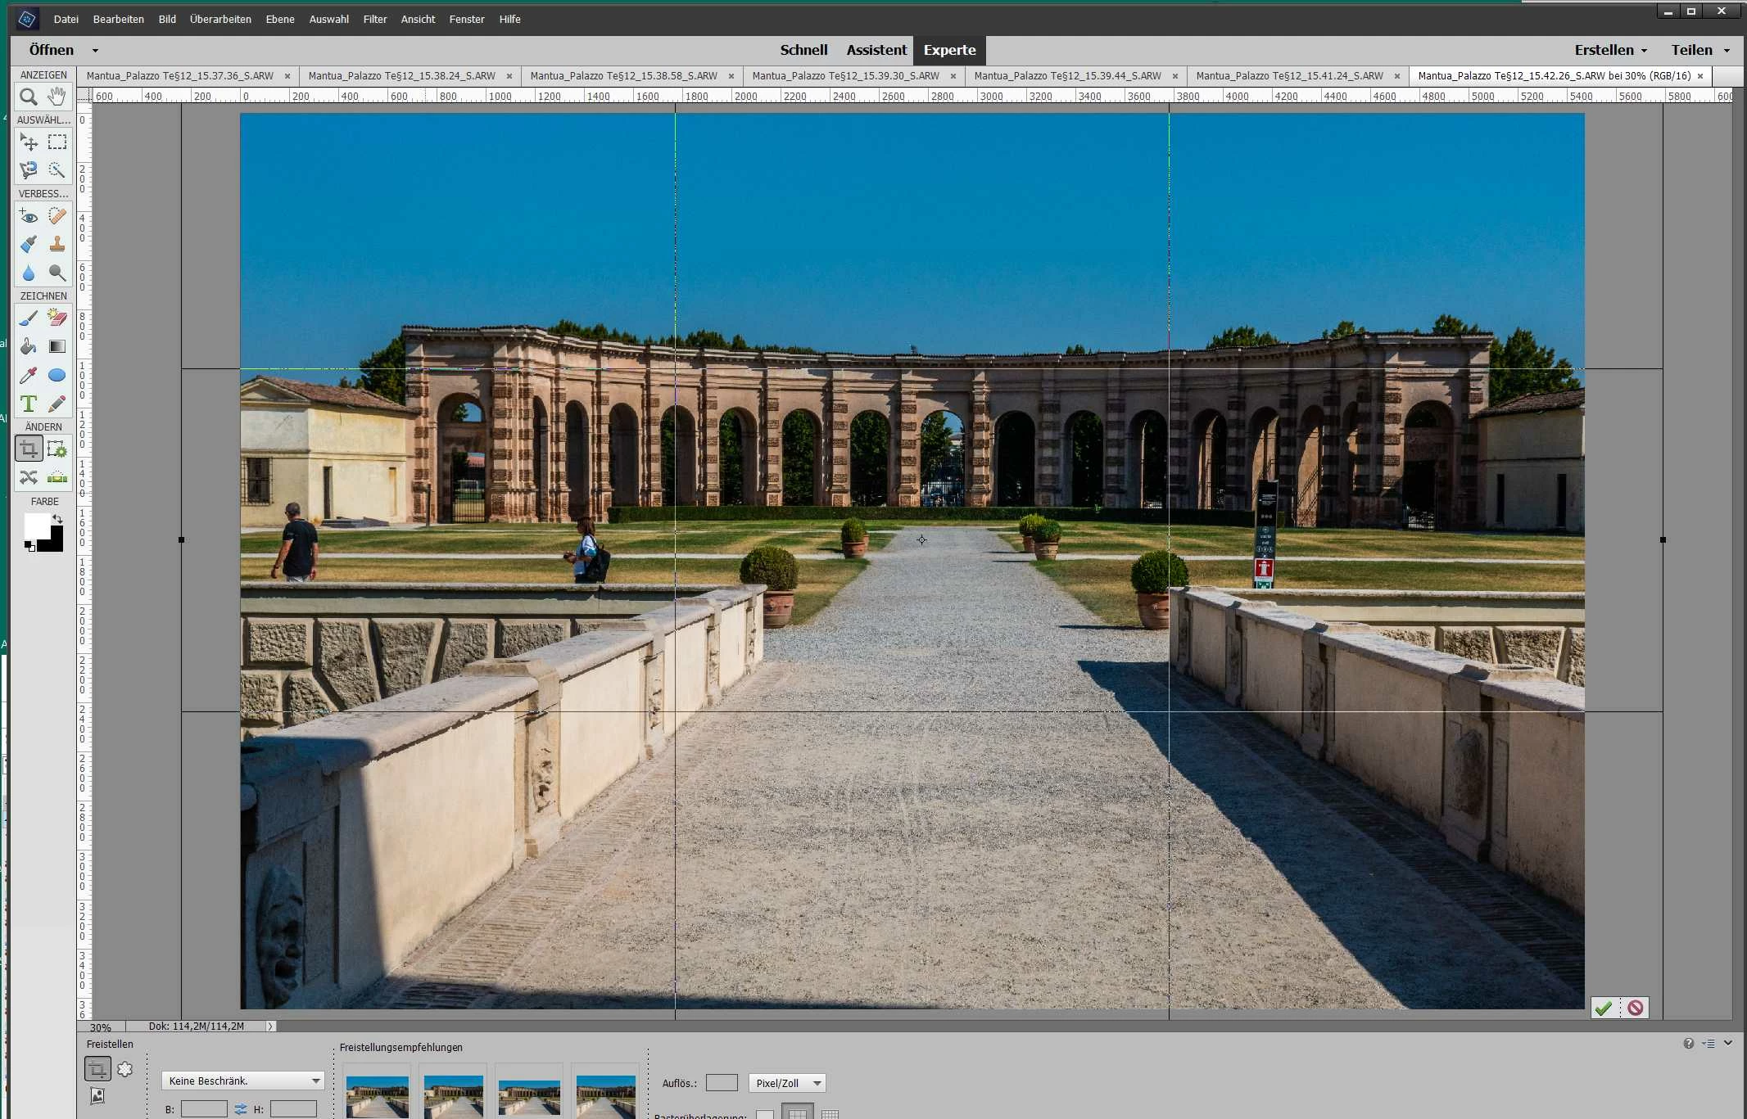
Task: Confirm the crop with the green checkmark
Action: tap(1604, 1008)
